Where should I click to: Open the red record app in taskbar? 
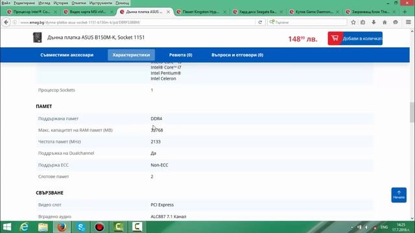pos(99,227)
